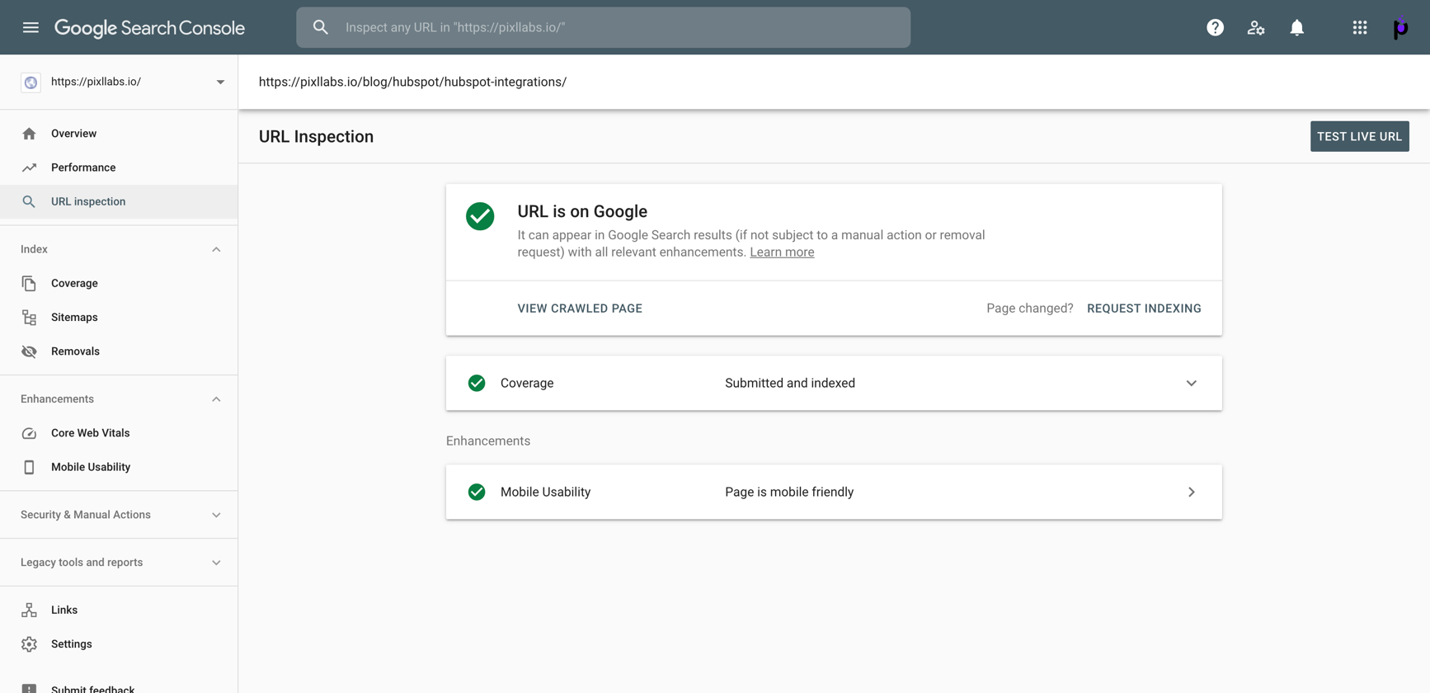Click the green check beside Coverage row

(477, 383)
